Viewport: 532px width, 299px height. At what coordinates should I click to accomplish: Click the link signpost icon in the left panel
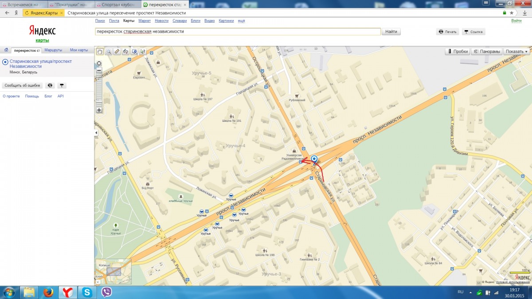[x=62, y=85]
